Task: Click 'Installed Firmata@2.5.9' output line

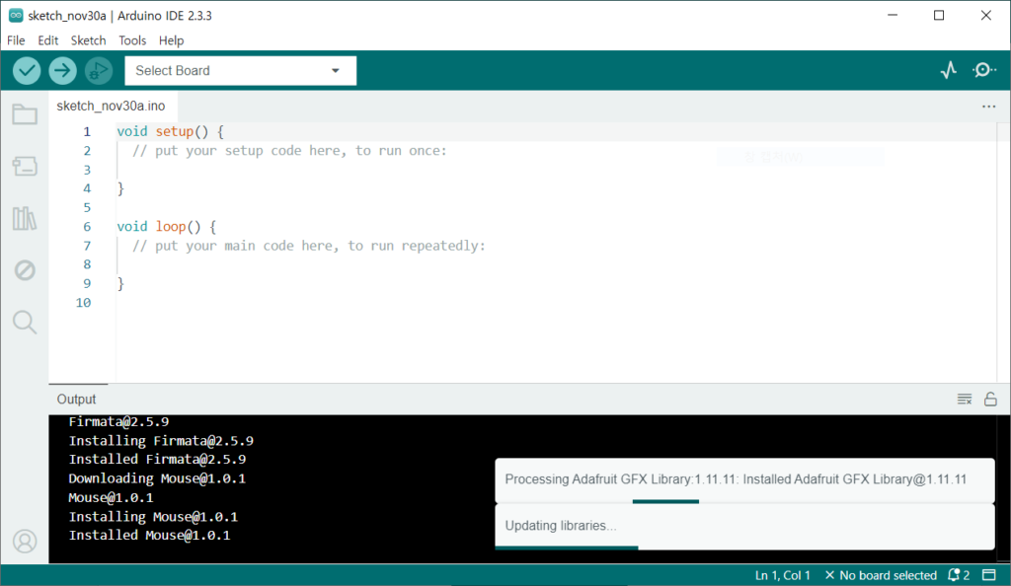Action: click(x=157, y=460)
